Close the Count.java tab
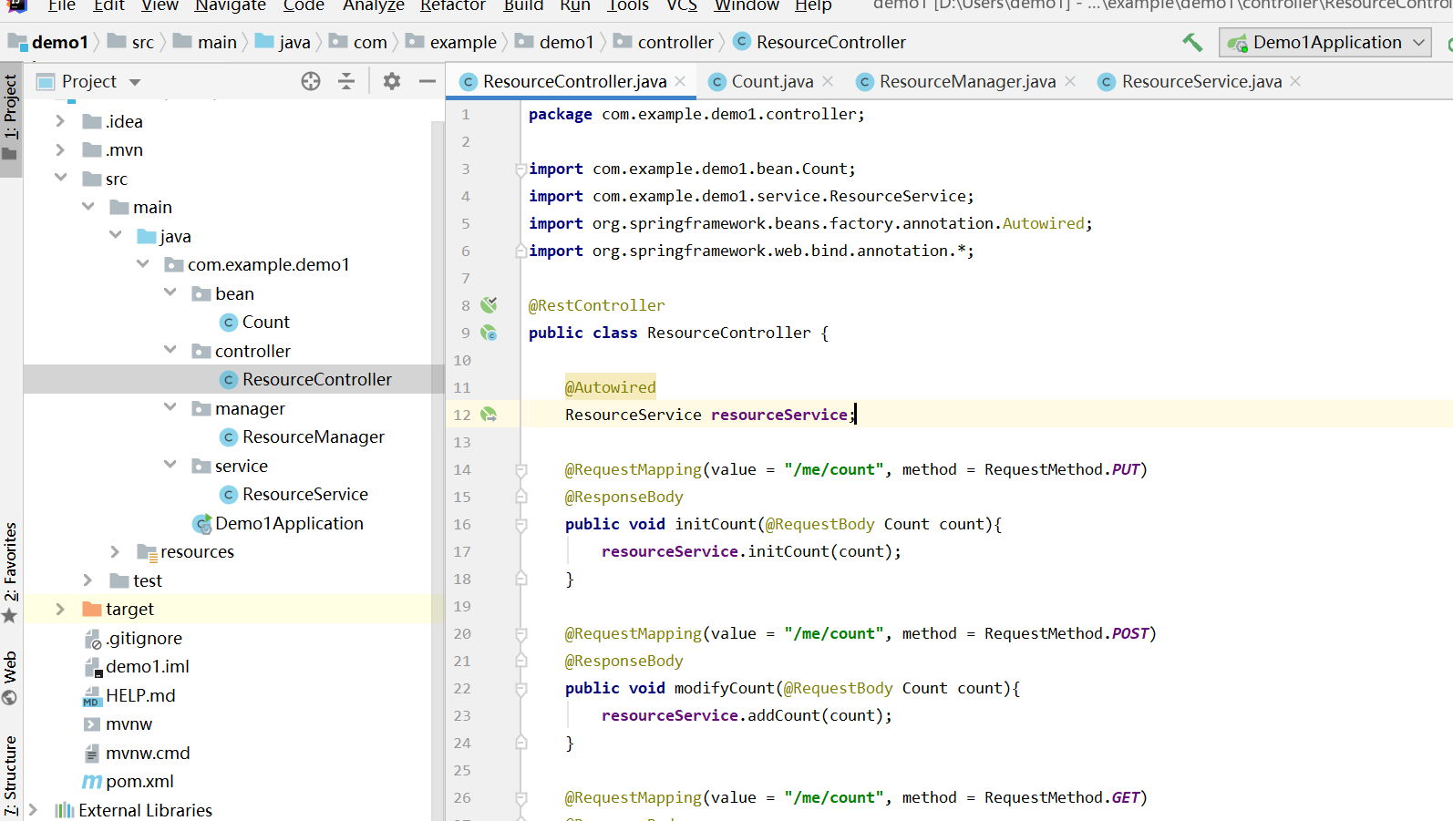 828,81
